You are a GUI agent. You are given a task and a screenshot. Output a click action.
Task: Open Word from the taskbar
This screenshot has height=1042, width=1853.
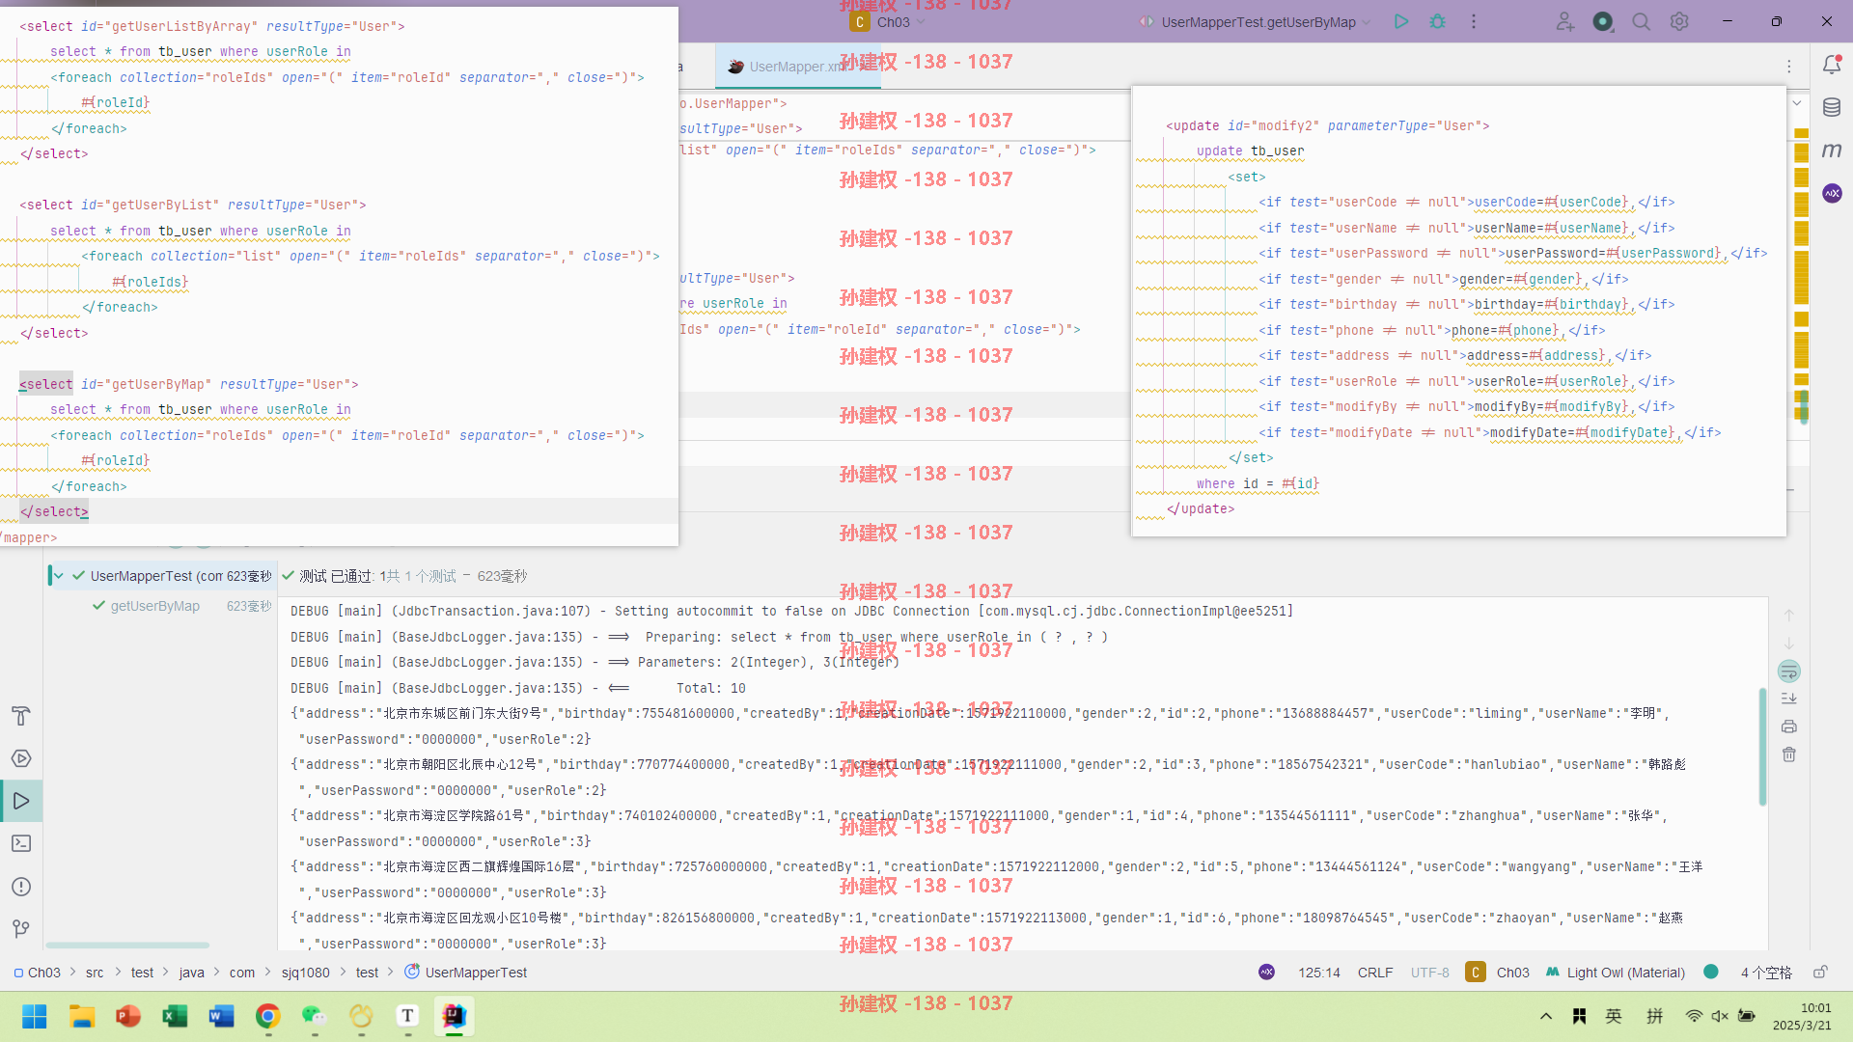click(221, 1016)
